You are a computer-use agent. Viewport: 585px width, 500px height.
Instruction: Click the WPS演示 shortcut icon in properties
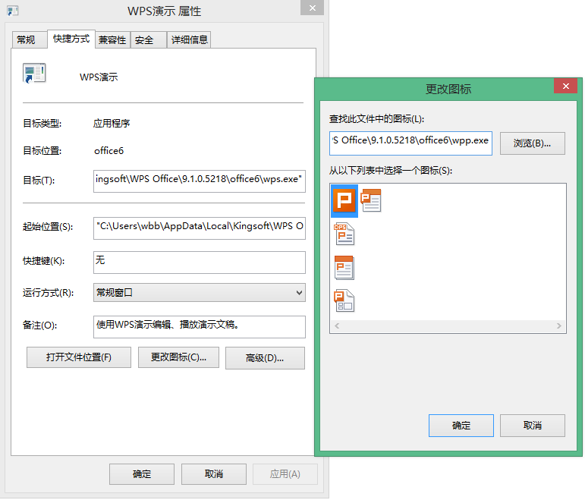34,73
